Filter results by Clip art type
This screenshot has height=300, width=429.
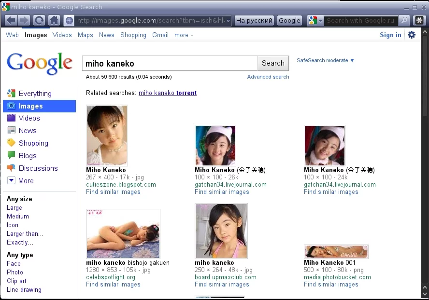pos(16,281)
